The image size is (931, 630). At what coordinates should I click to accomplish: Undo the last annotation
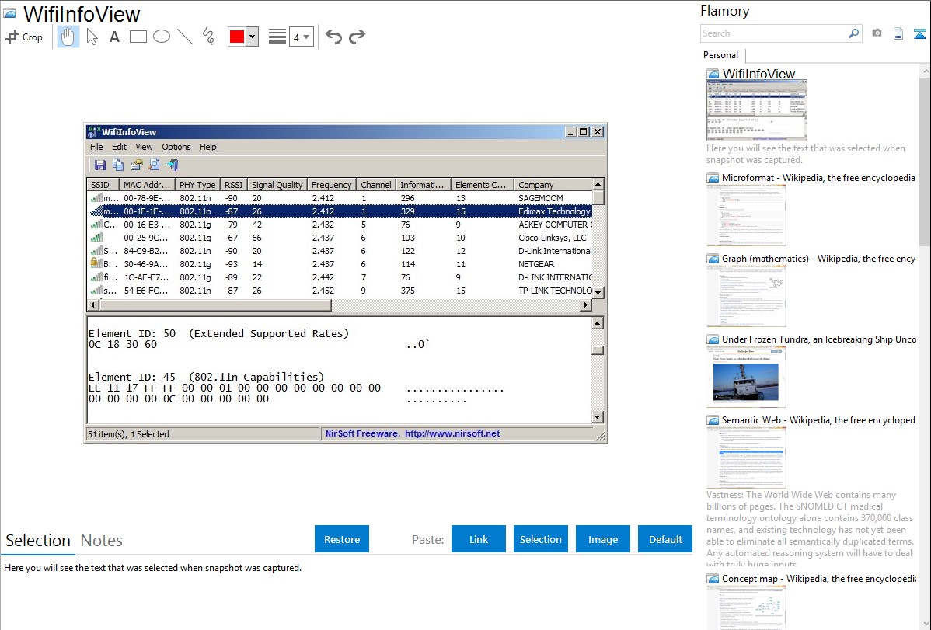333,37
